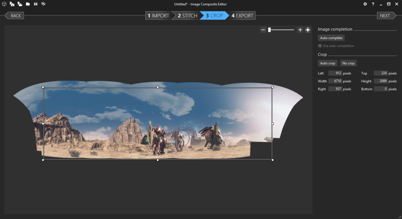Click the Image completion heading
Screen dimensions: 402x219
[x=335, y=29]
